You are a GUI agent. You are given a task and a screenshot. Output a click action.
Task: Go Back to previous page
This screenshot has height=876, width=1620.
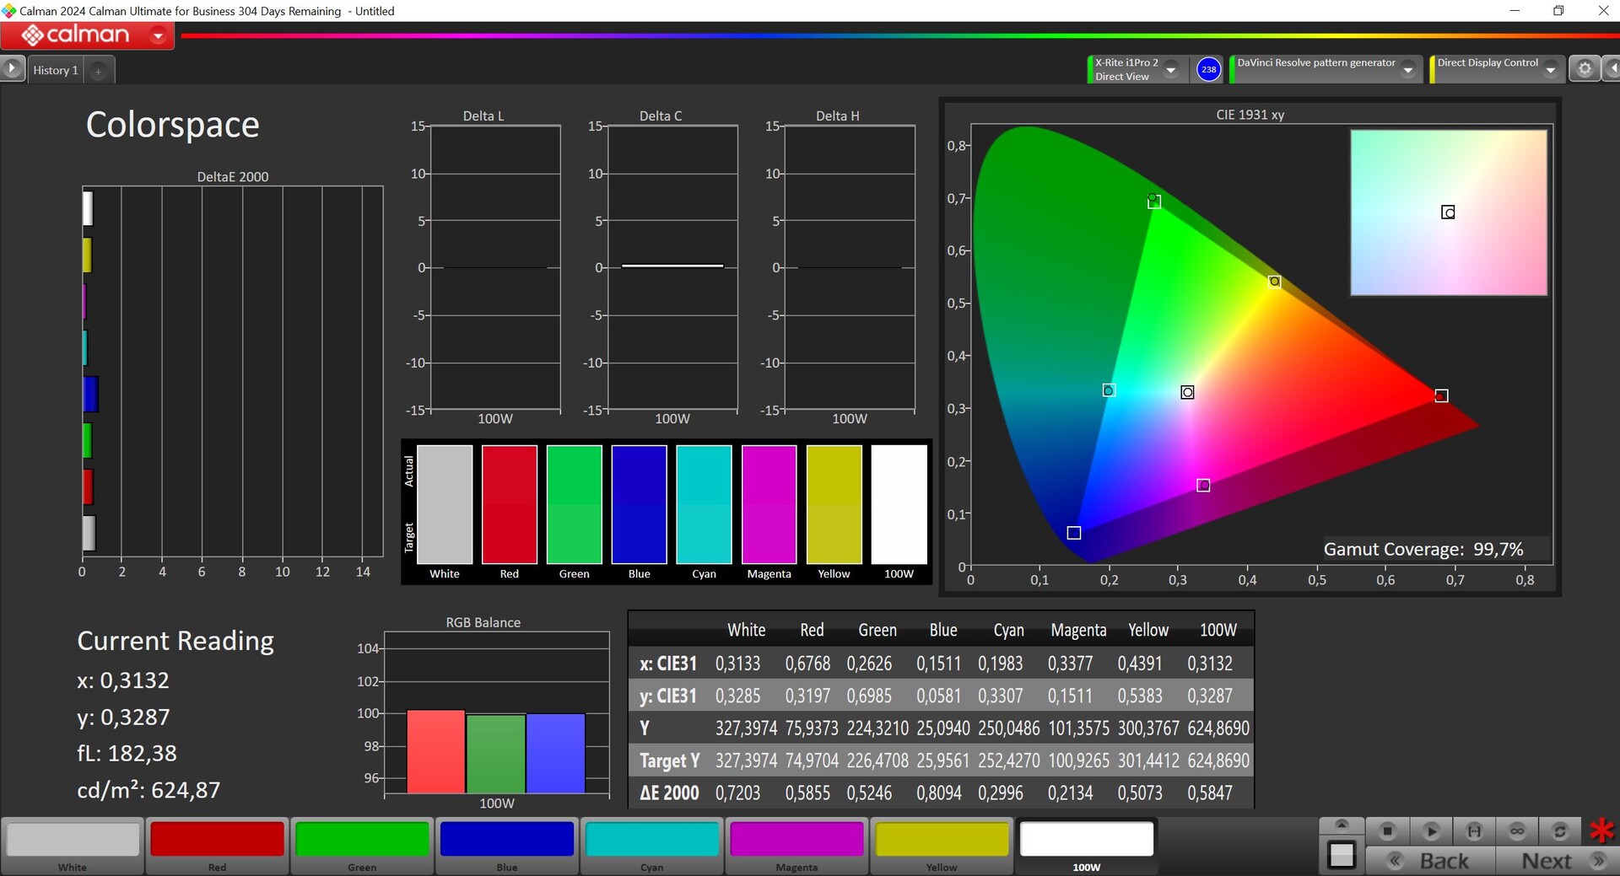coord(1431,861)
